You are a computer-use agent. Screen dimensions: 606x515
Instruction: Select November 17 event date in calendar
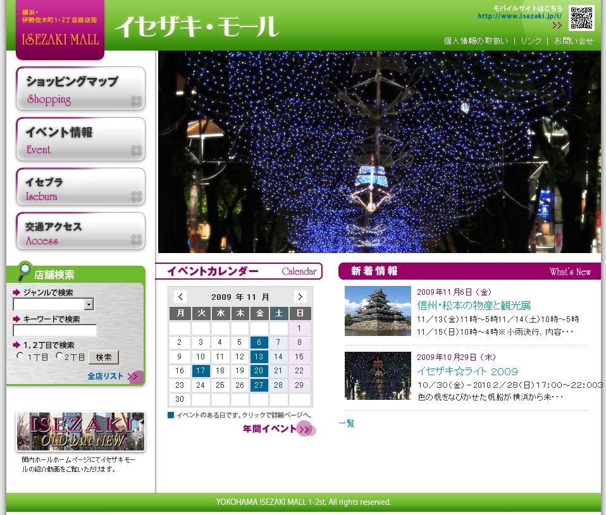pos(201,371)
